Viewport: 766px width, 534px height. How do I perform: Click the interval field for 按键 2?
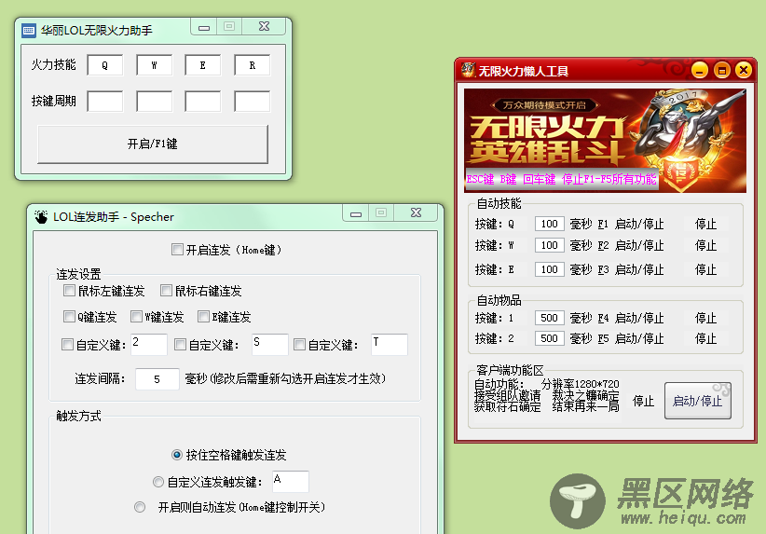pyautogui.click(x=550, y=338)
